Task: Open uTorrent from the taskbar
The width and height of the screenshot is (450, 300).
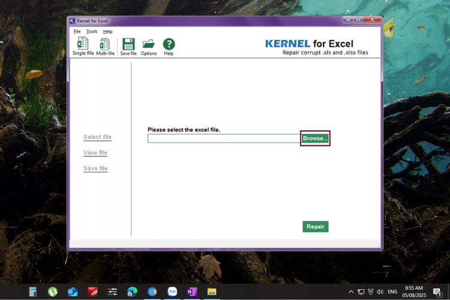Action: [x=53, y=292]
